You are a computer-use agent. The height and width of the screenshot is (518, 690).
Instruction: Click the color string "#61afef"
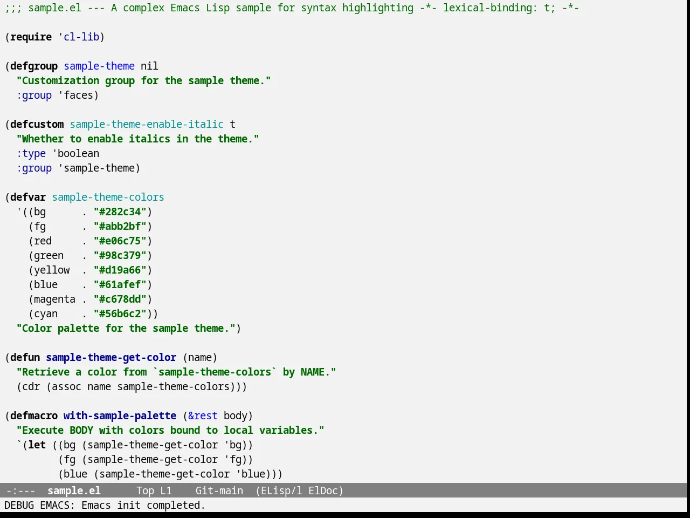click(120, 284)
